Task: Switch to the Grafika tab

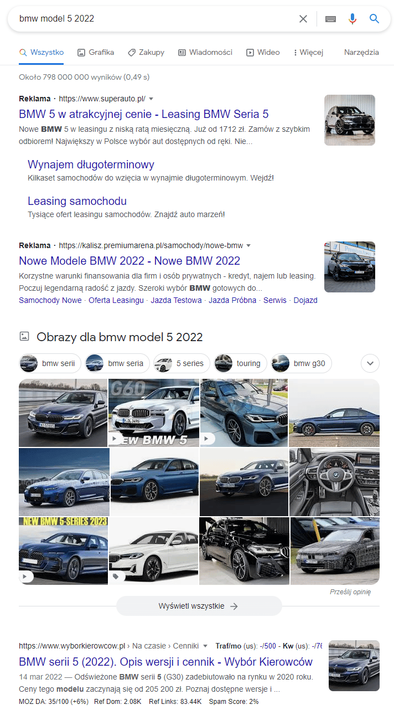Action: pos(96,53)
